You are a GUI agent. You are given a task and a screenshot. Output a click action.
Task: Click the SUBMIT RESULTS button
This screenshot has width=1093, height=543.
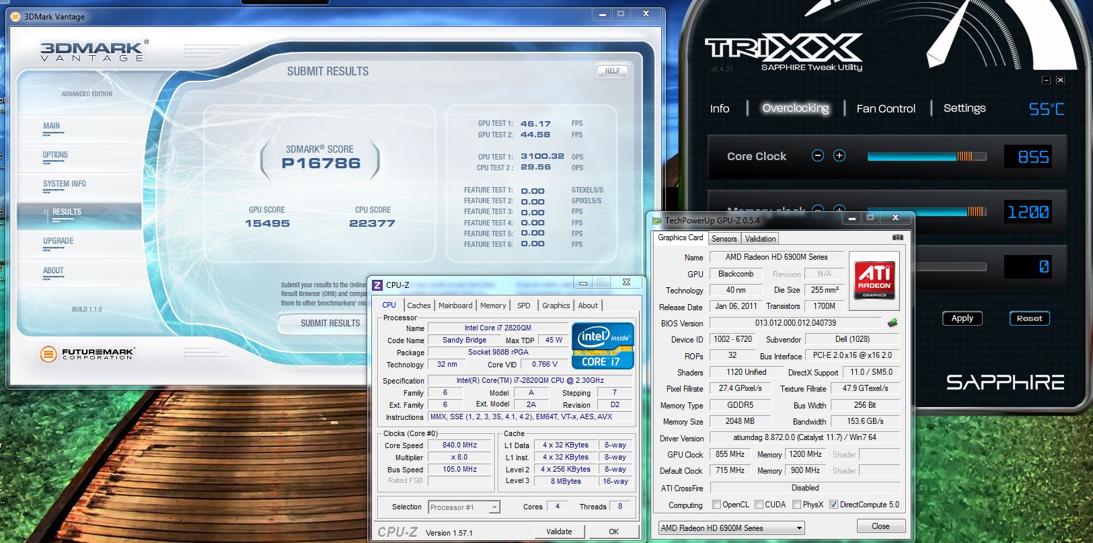[330, 324]
